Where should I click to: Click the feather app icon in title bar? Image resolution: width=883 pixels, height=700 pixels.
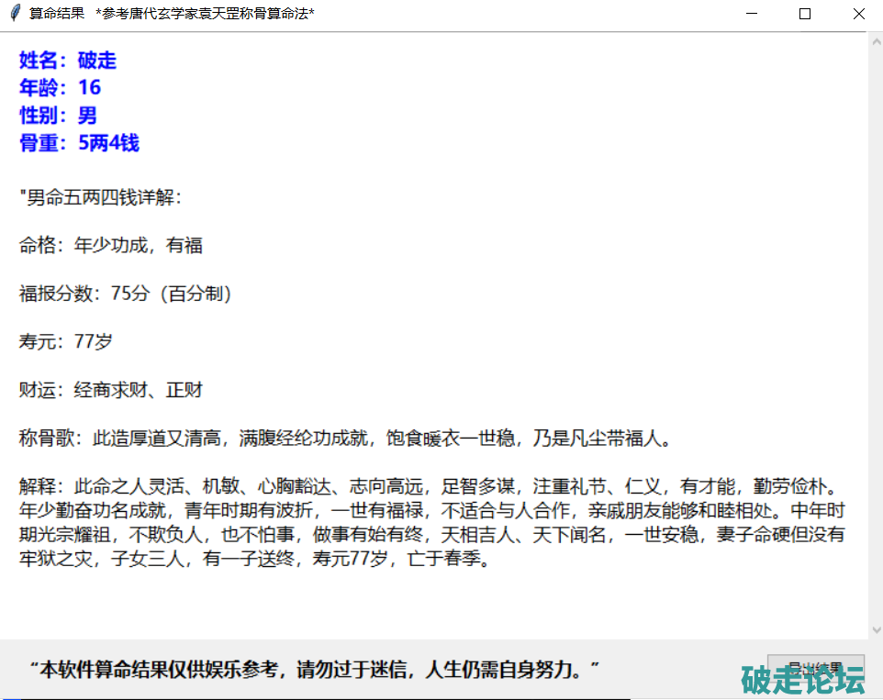pyautogui.click(x=15, y=14)
